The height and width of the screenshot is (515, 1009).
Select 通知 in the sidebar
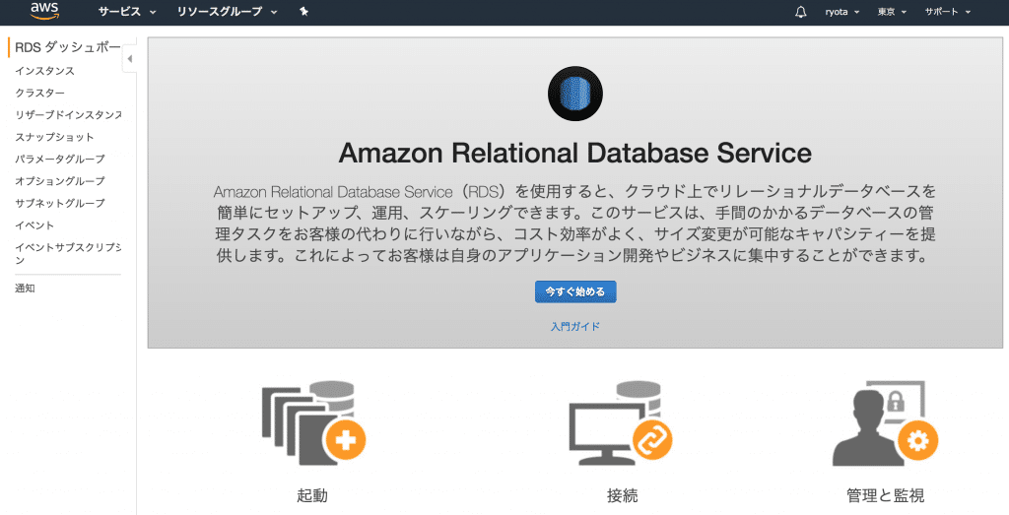point(25,289)
